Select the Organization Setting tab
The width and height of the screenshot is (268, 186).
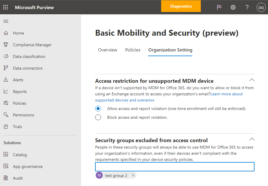pyautogui.click(x=170, y=50)
